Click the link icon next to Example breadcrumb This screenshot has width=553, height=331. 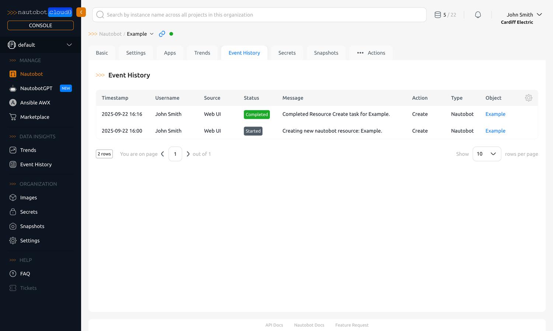coord(162,33)
